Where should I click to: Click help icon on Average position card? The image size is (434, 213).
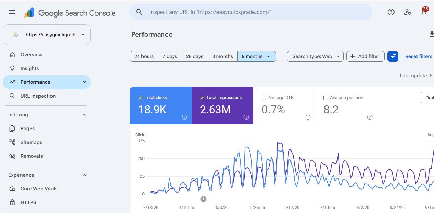pyautogui.click(x=370, y=117)
